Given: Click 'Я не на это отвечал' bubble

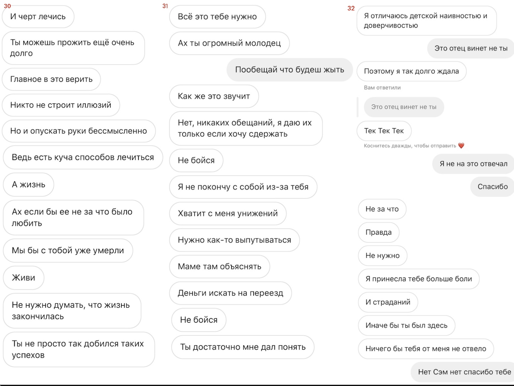Looking at the screenshot, I should (473, 164).
